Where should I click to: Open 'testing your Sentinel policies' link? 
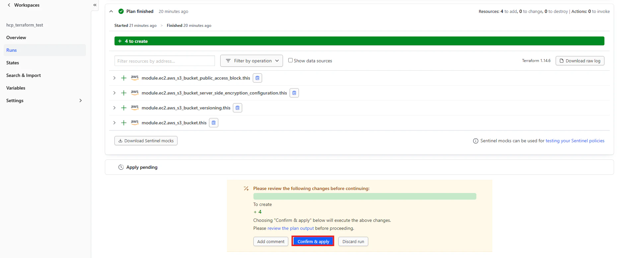575,141
